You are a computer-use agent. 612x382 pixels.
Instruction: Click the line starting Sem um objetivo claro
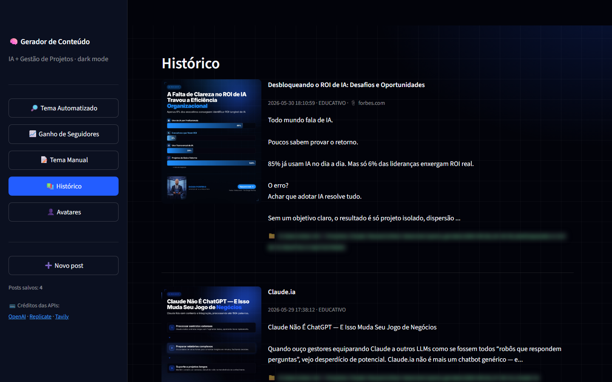pyautogui.click(x=364, y=218)
